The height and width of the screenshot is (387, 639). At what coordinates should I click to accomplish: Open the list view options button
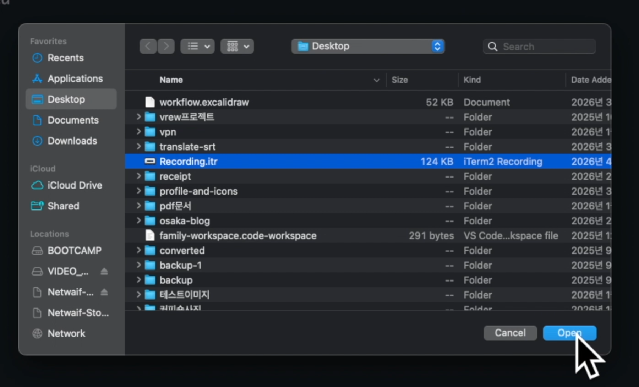coord(197,46)
